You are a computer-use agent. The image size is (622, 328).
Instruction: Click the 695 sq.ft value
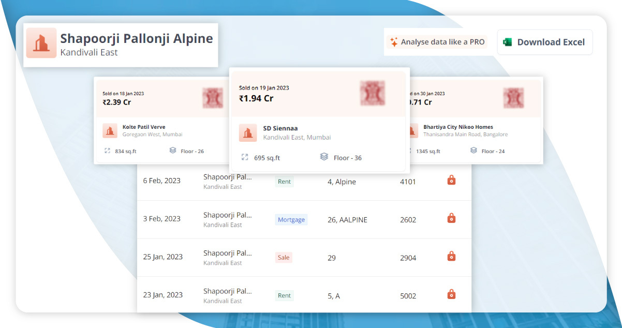click(x=267, y=158)
